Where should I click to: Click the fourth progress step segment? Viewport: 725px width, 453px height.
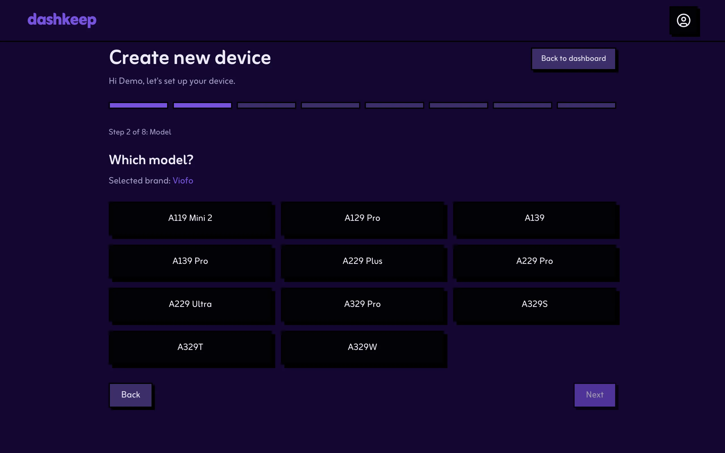point(330,105)
